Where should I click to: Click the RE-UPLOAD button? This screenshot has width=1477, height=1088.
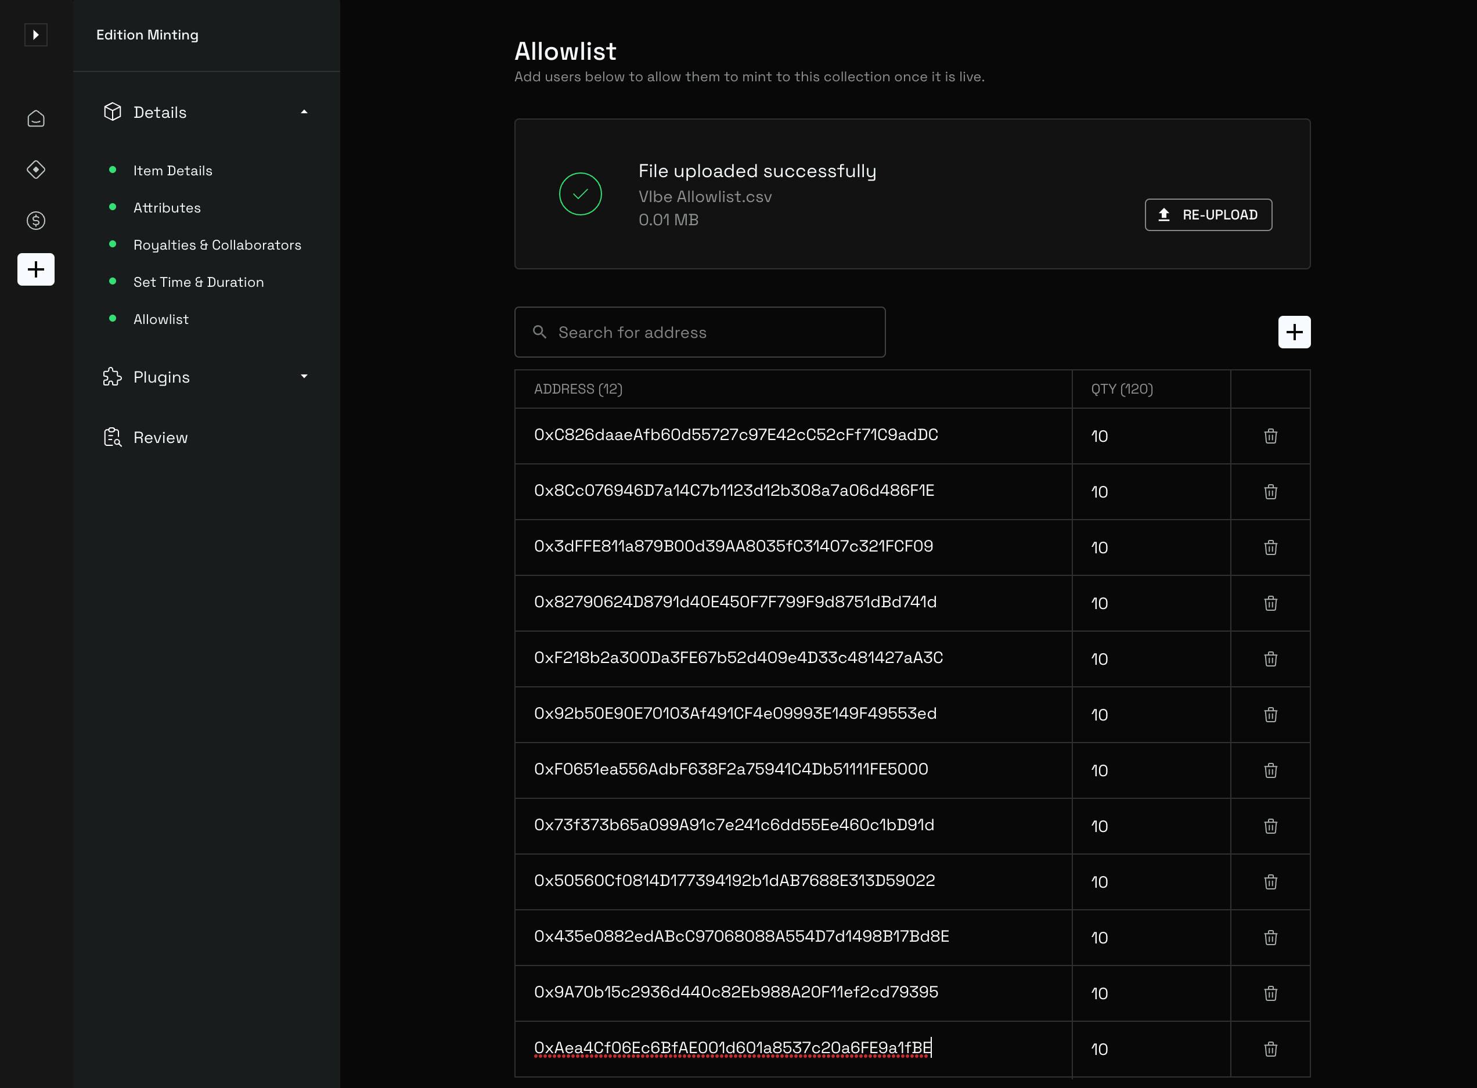1208,215
